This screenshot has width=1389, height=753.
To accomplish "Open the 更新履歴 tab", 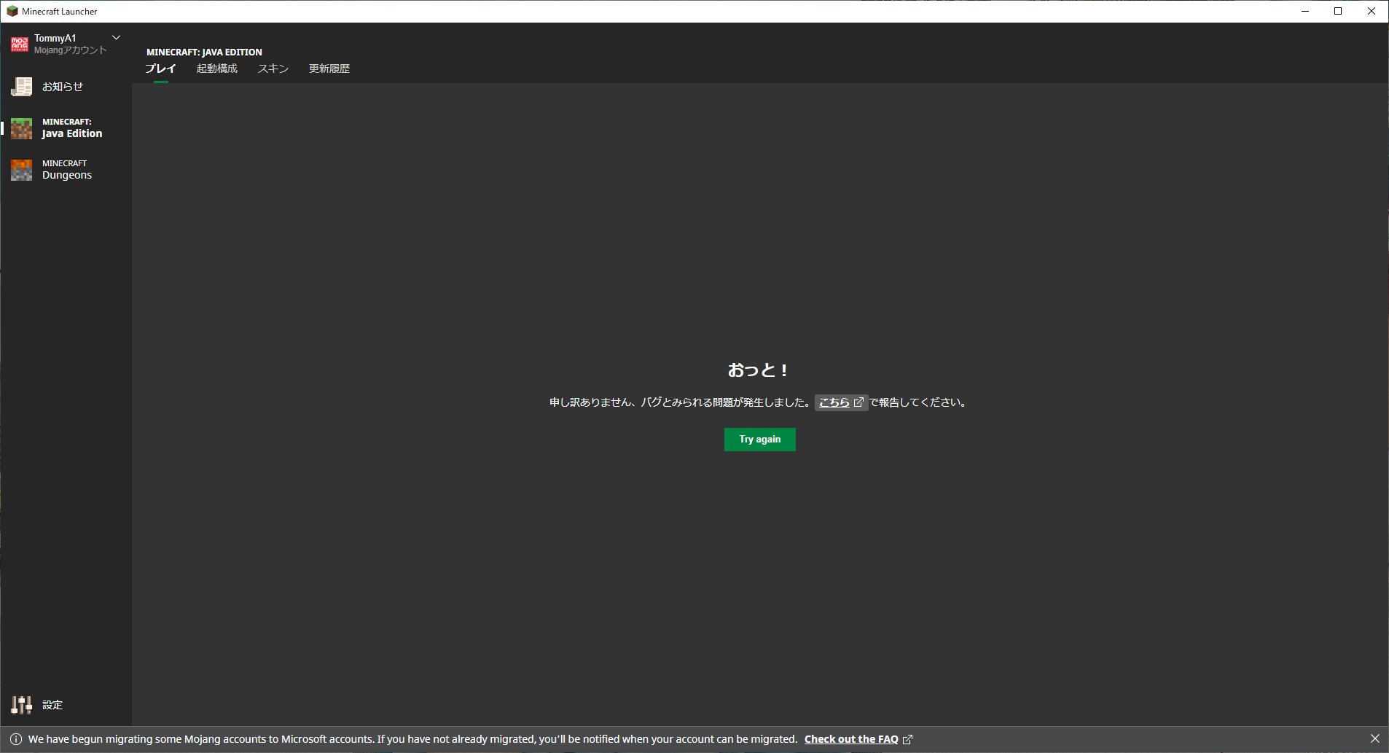I will point(329,69).
